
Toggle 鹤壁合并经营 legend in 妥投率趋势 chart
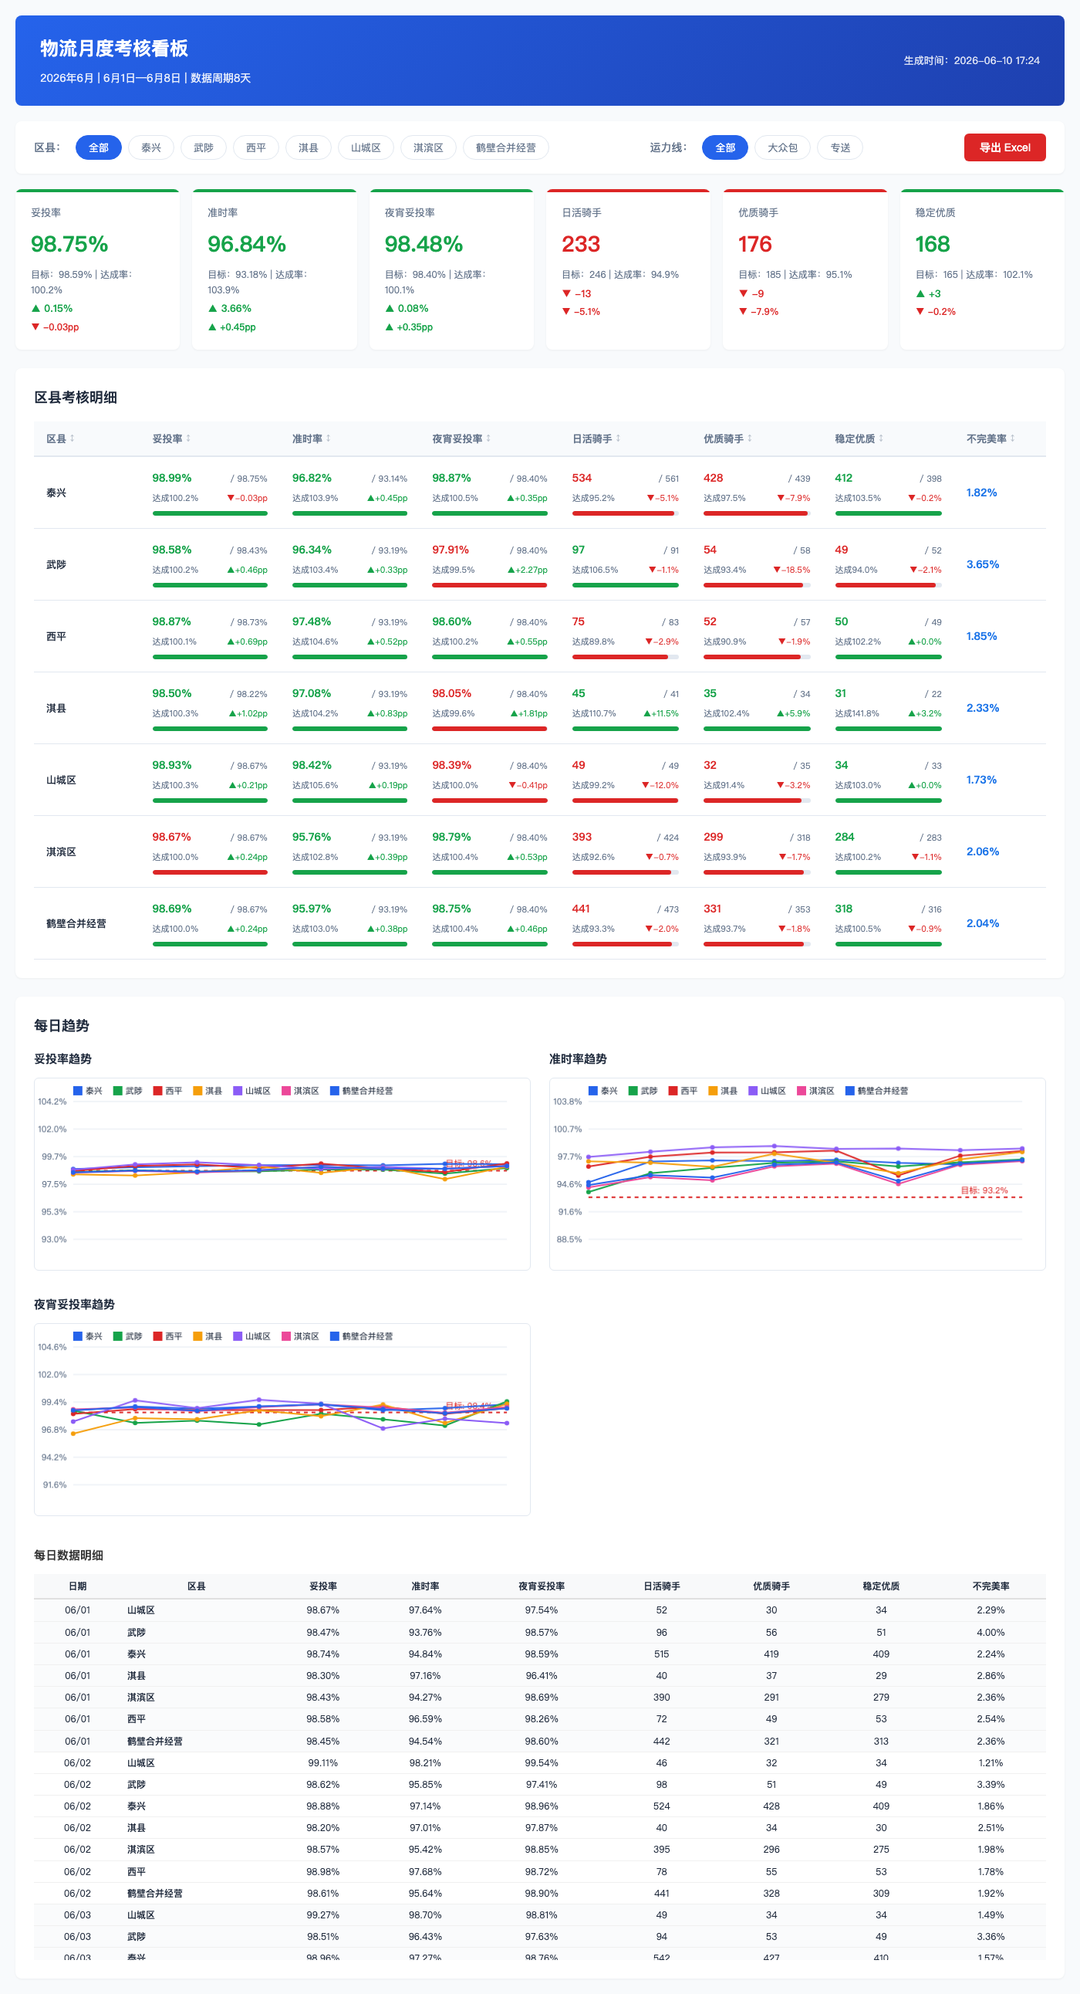[361, 1091]
